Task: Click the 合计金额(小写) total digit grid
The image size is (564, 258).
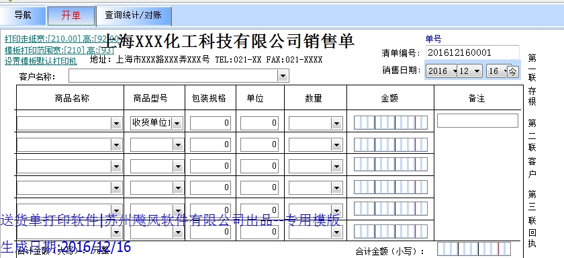Action: (x=474, y=249)
